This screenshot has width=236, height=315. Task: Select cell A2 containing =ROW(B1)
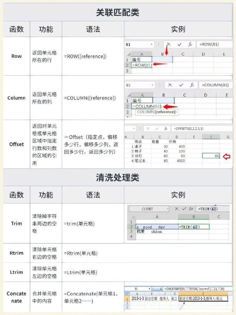pyautogui.click(x=142, y=65)
